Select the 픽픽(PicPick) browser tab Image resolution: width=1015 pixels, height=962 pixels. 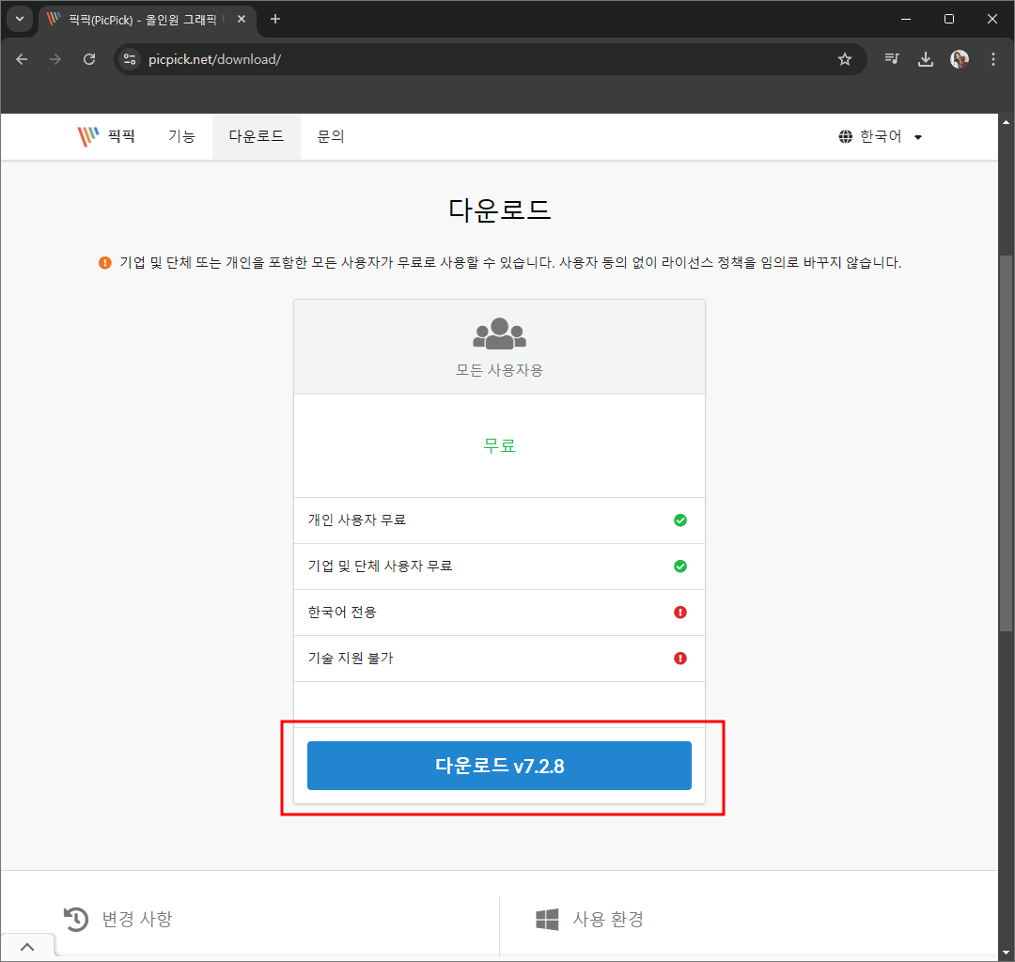pos(148,20)
